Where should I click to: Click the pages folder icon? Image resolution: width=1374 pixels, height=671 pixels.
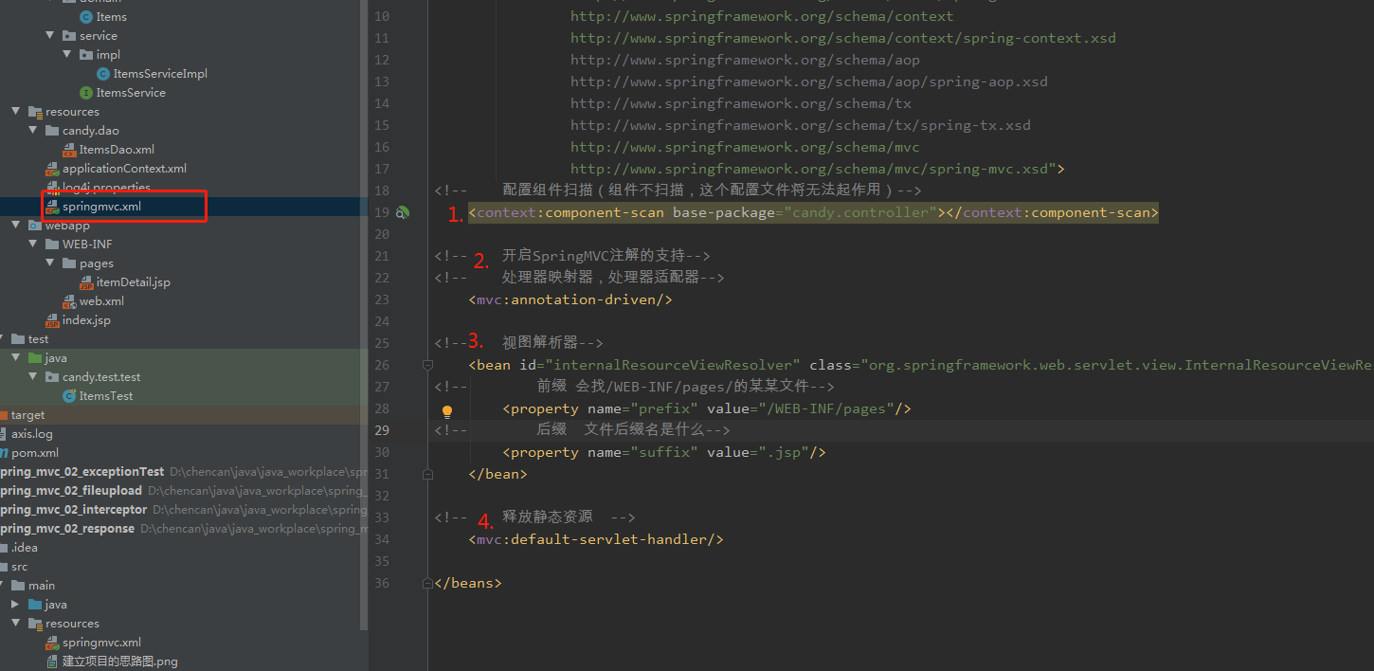coord(69,263)
